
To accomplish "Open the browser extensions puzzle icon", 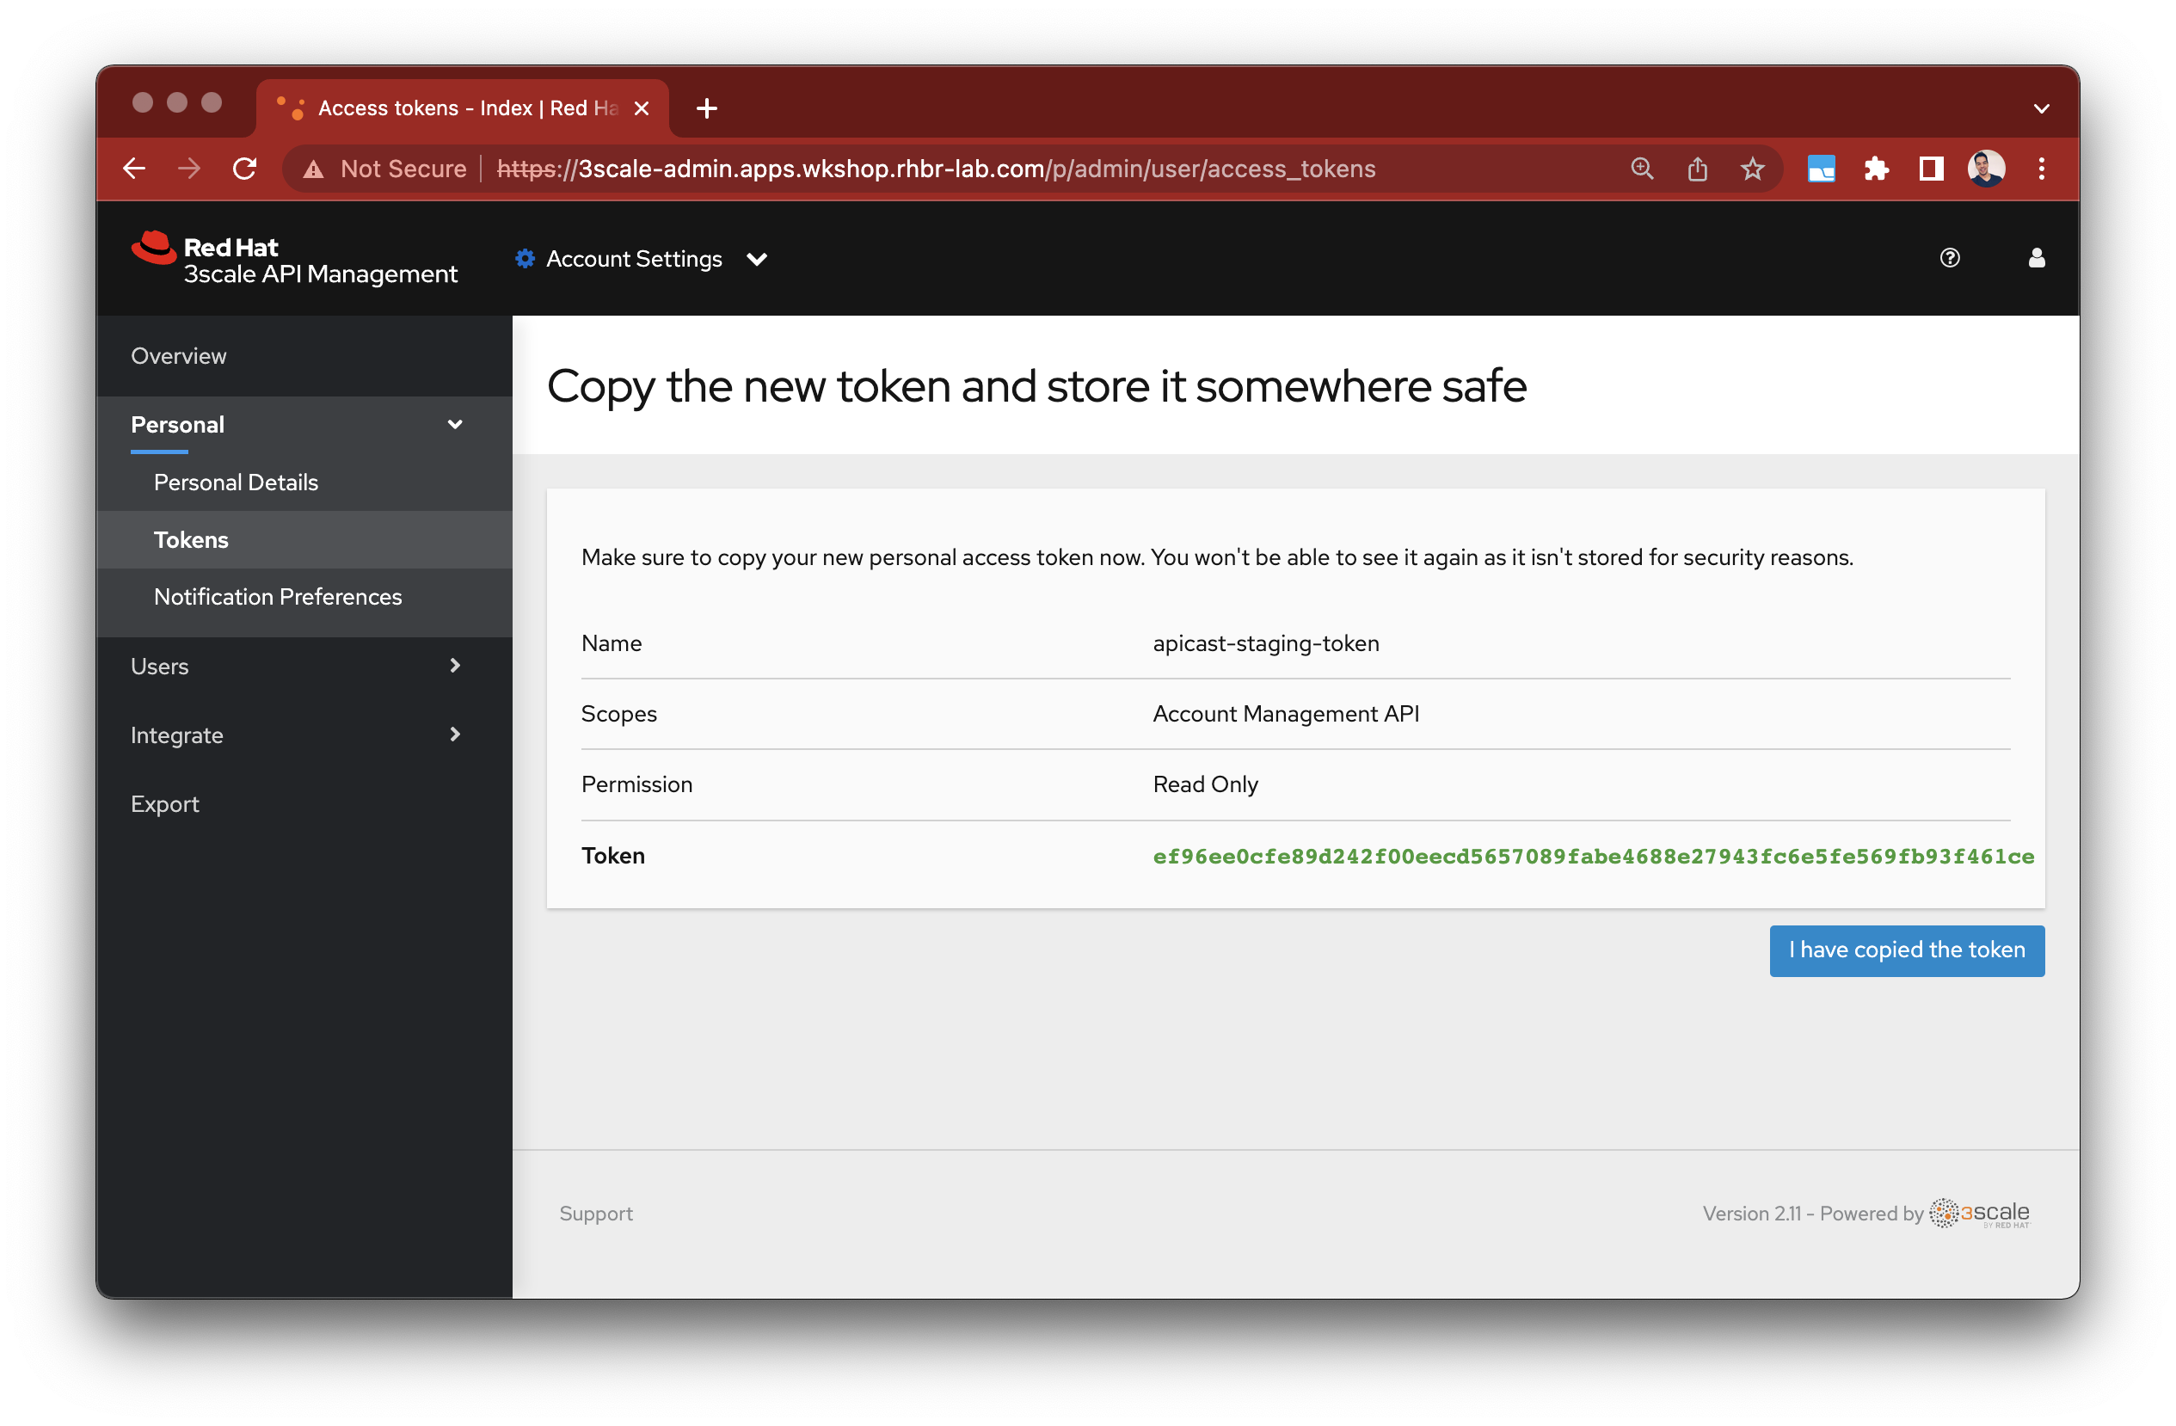I will tap(1875, 169).
